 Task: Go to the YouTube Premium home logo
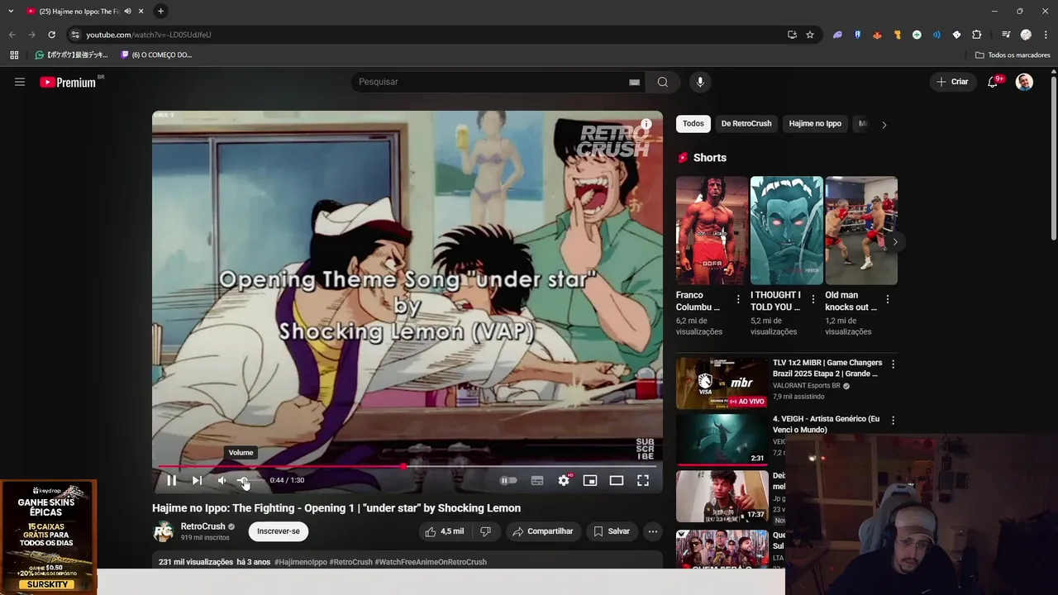point(69,82)
